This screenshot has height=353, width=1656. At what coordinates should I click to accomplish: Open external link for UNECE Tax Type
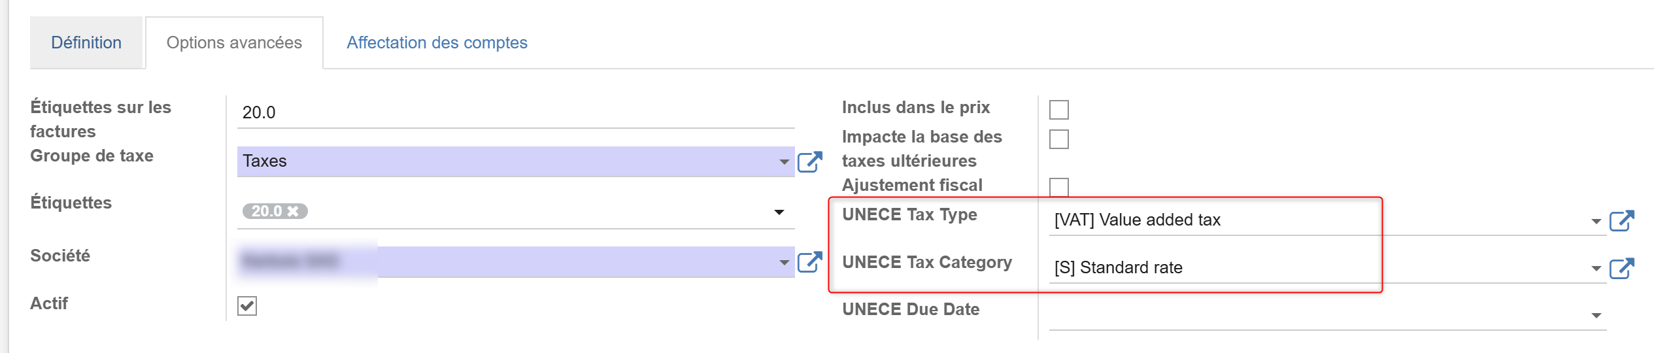(1621, 221)
